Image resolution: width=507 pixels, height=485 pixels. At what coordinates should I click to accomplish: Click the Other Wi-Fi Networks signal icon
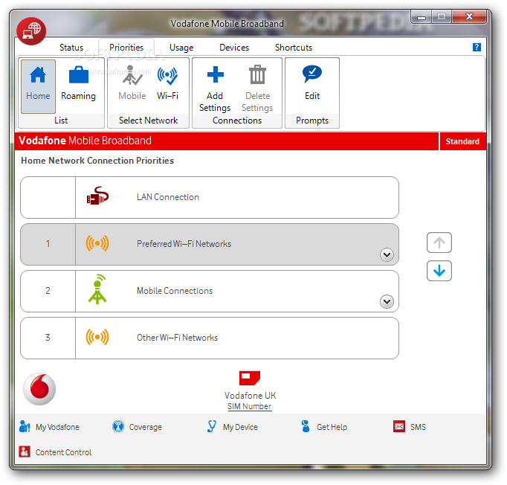(97, 337)
